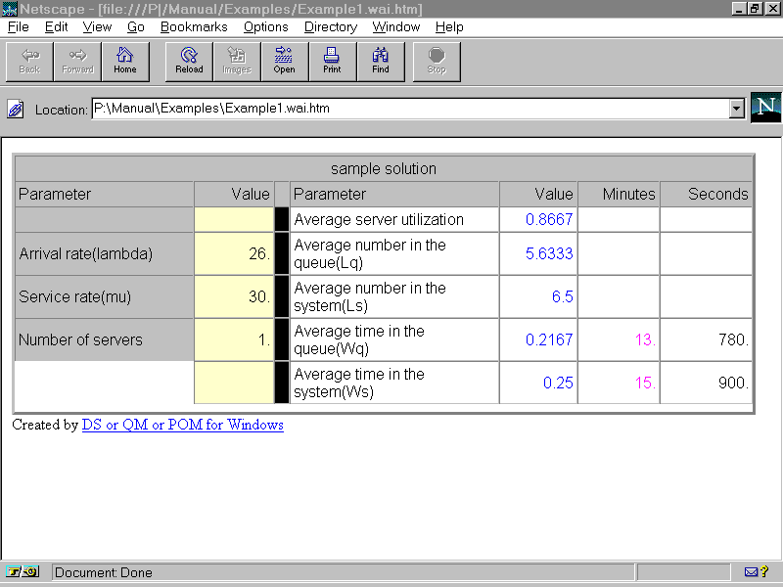
Task: Reload the current page
Action: click(x=189, y=61)
